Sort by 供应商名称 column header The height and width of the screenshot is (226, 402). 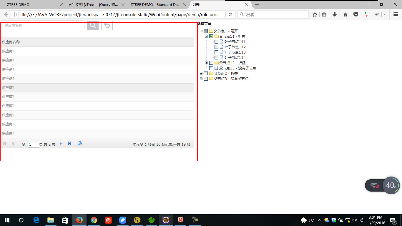click(97, 42)
